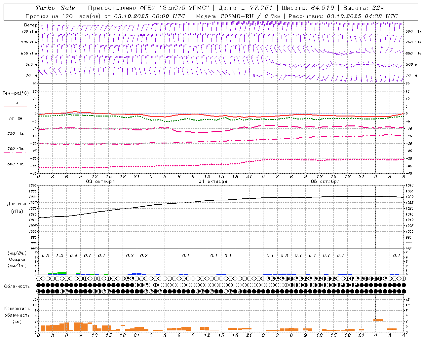The height and width of the screenshot is (338, 423).
Task: Click the 0.4 precipitation amount value
Action: click(73, 256)
